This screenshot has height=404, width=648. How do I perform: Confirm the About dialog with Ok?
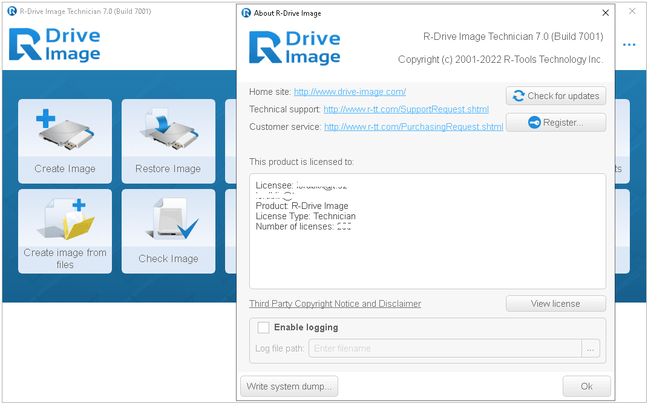[x=586, y=386]
